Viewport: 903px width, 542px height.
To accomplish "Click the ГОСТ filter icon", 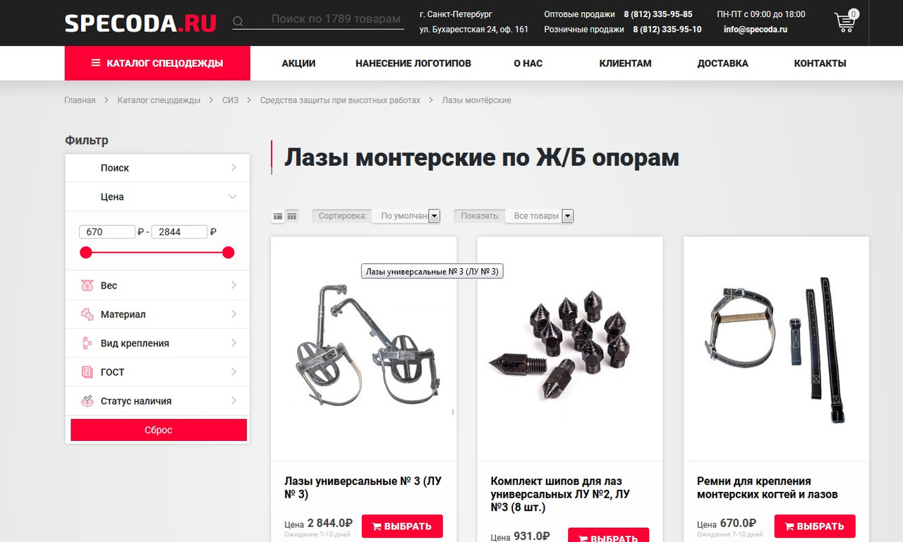I will [87, 372].
